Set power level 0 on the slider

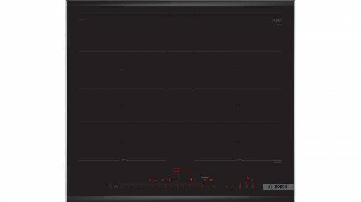pyautogui.click(x=122, y=187)
